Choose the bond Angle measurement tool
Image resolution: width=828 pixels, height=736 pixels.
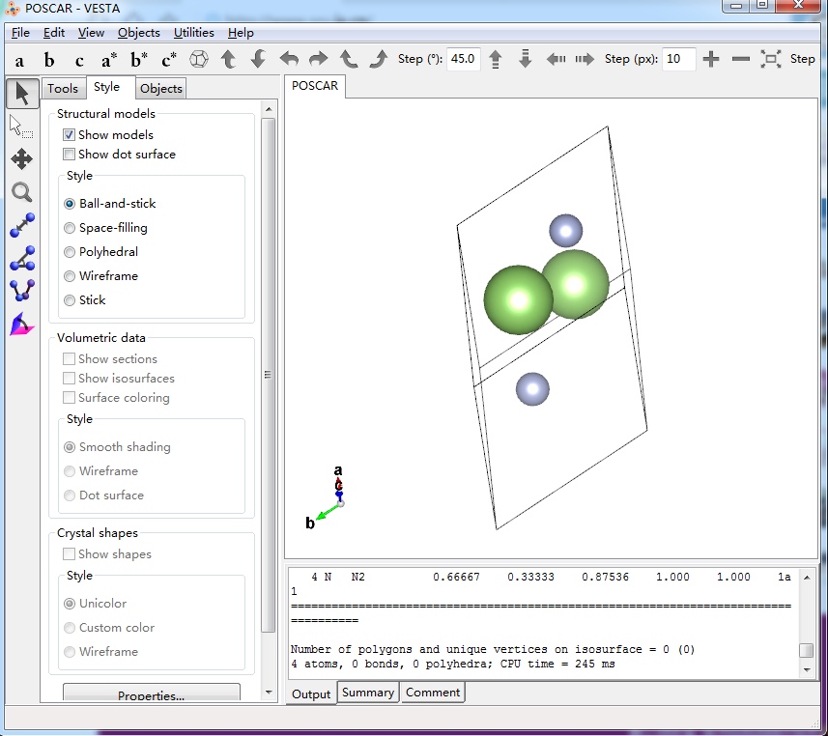click(21, 258)
